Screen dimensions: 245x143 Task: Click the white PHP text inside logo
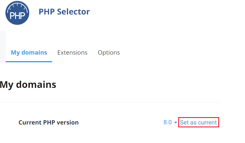coord(17,15)
